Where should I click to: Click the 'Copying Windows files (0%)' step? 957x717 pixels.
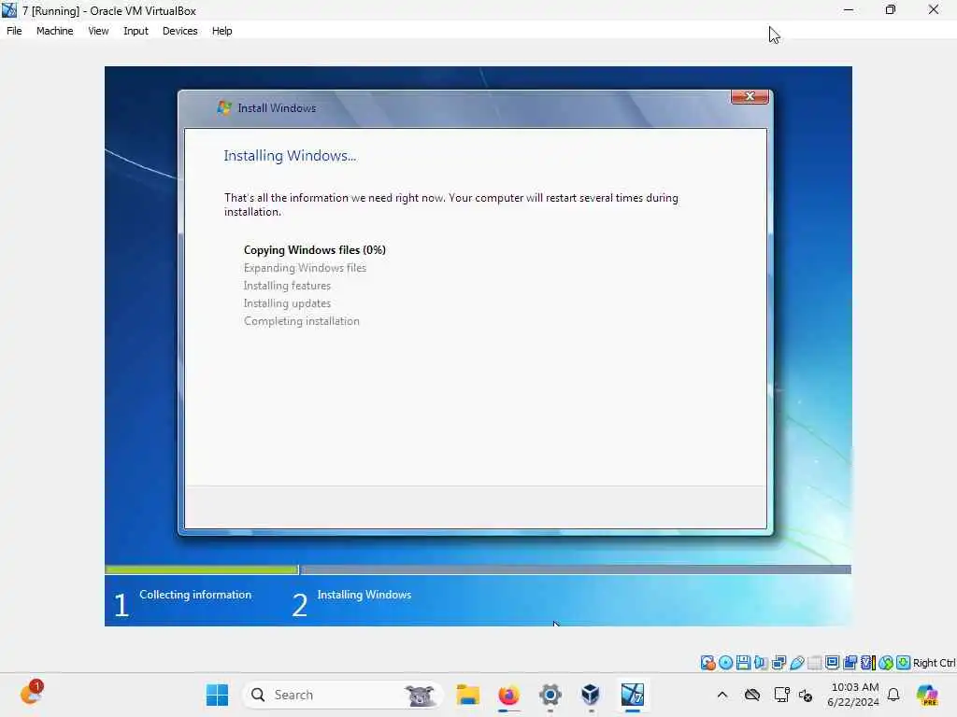[314, 250]
